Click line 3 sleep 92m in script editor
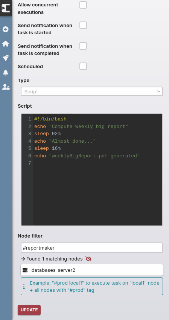This screenshot has height=320, width=169. coord(47,134)
